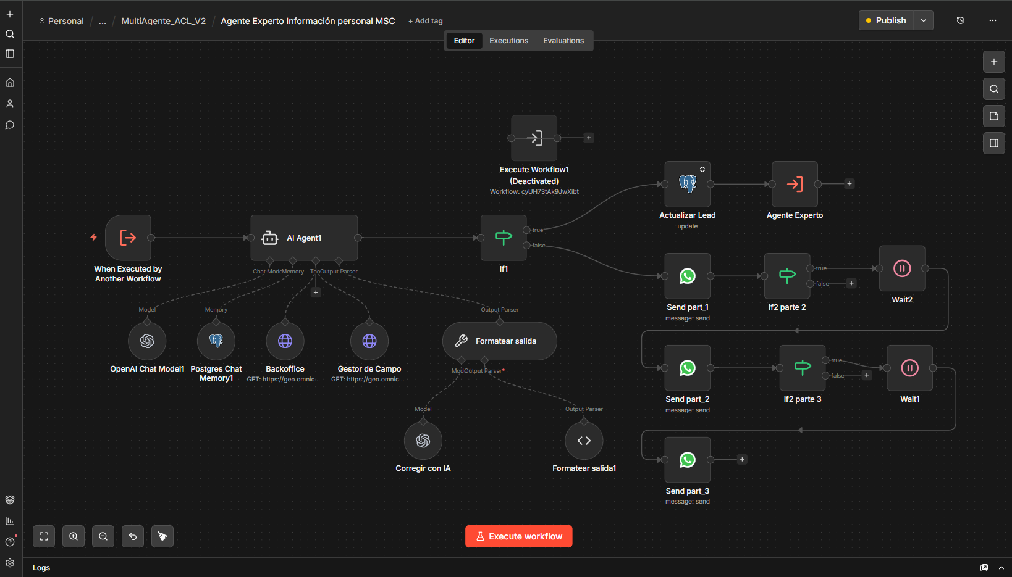1012x577 pixels.
Task: Switch to the Editor tab
Action: point(465,41)
